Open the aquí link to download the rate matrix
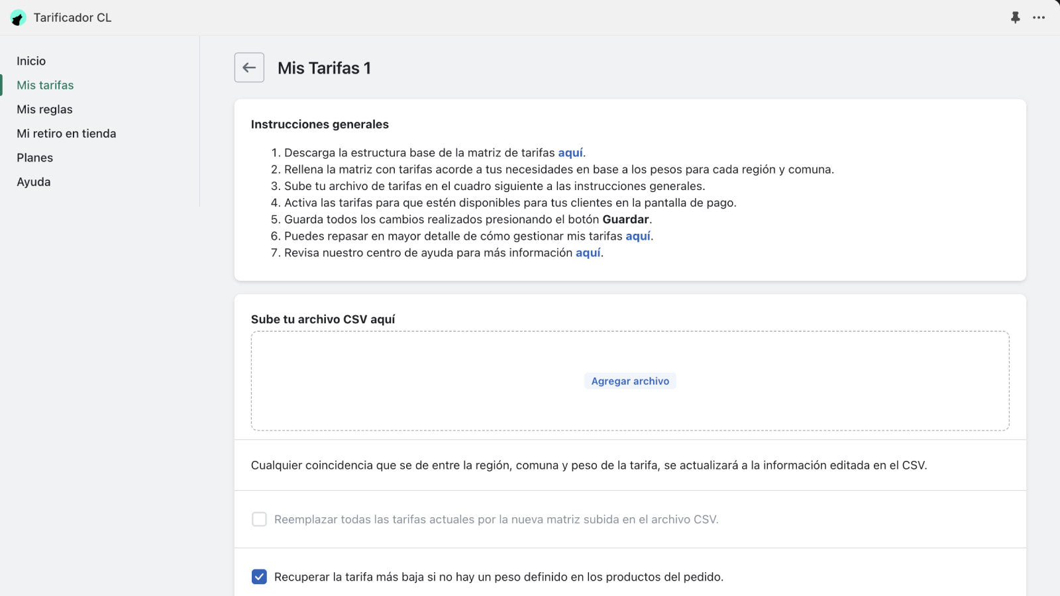Image resolution: width=1060 pixels, height=596 pixels. click(x=571, y=152)
